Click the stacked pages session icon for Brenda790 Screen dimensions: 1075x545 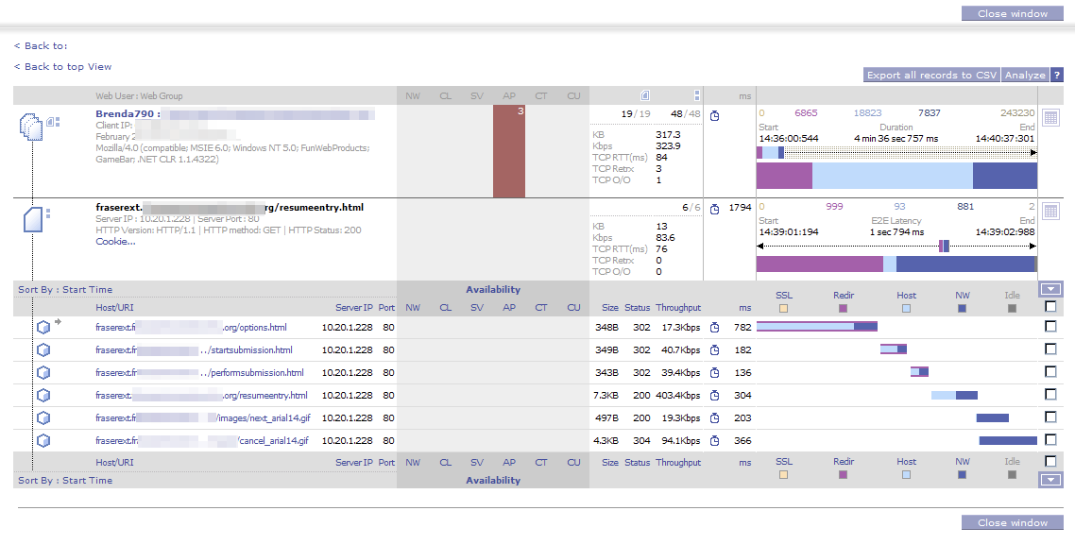click(x=31, y=126)
